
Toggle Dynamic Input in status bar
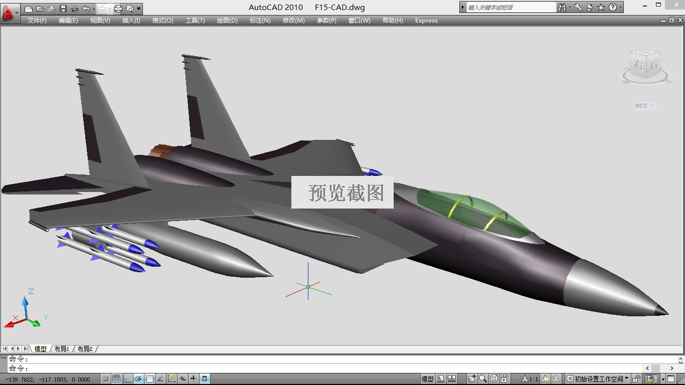[183, 379]
